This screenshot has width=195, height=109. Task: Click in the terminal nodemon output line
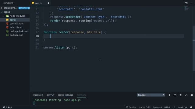[57, 100]
